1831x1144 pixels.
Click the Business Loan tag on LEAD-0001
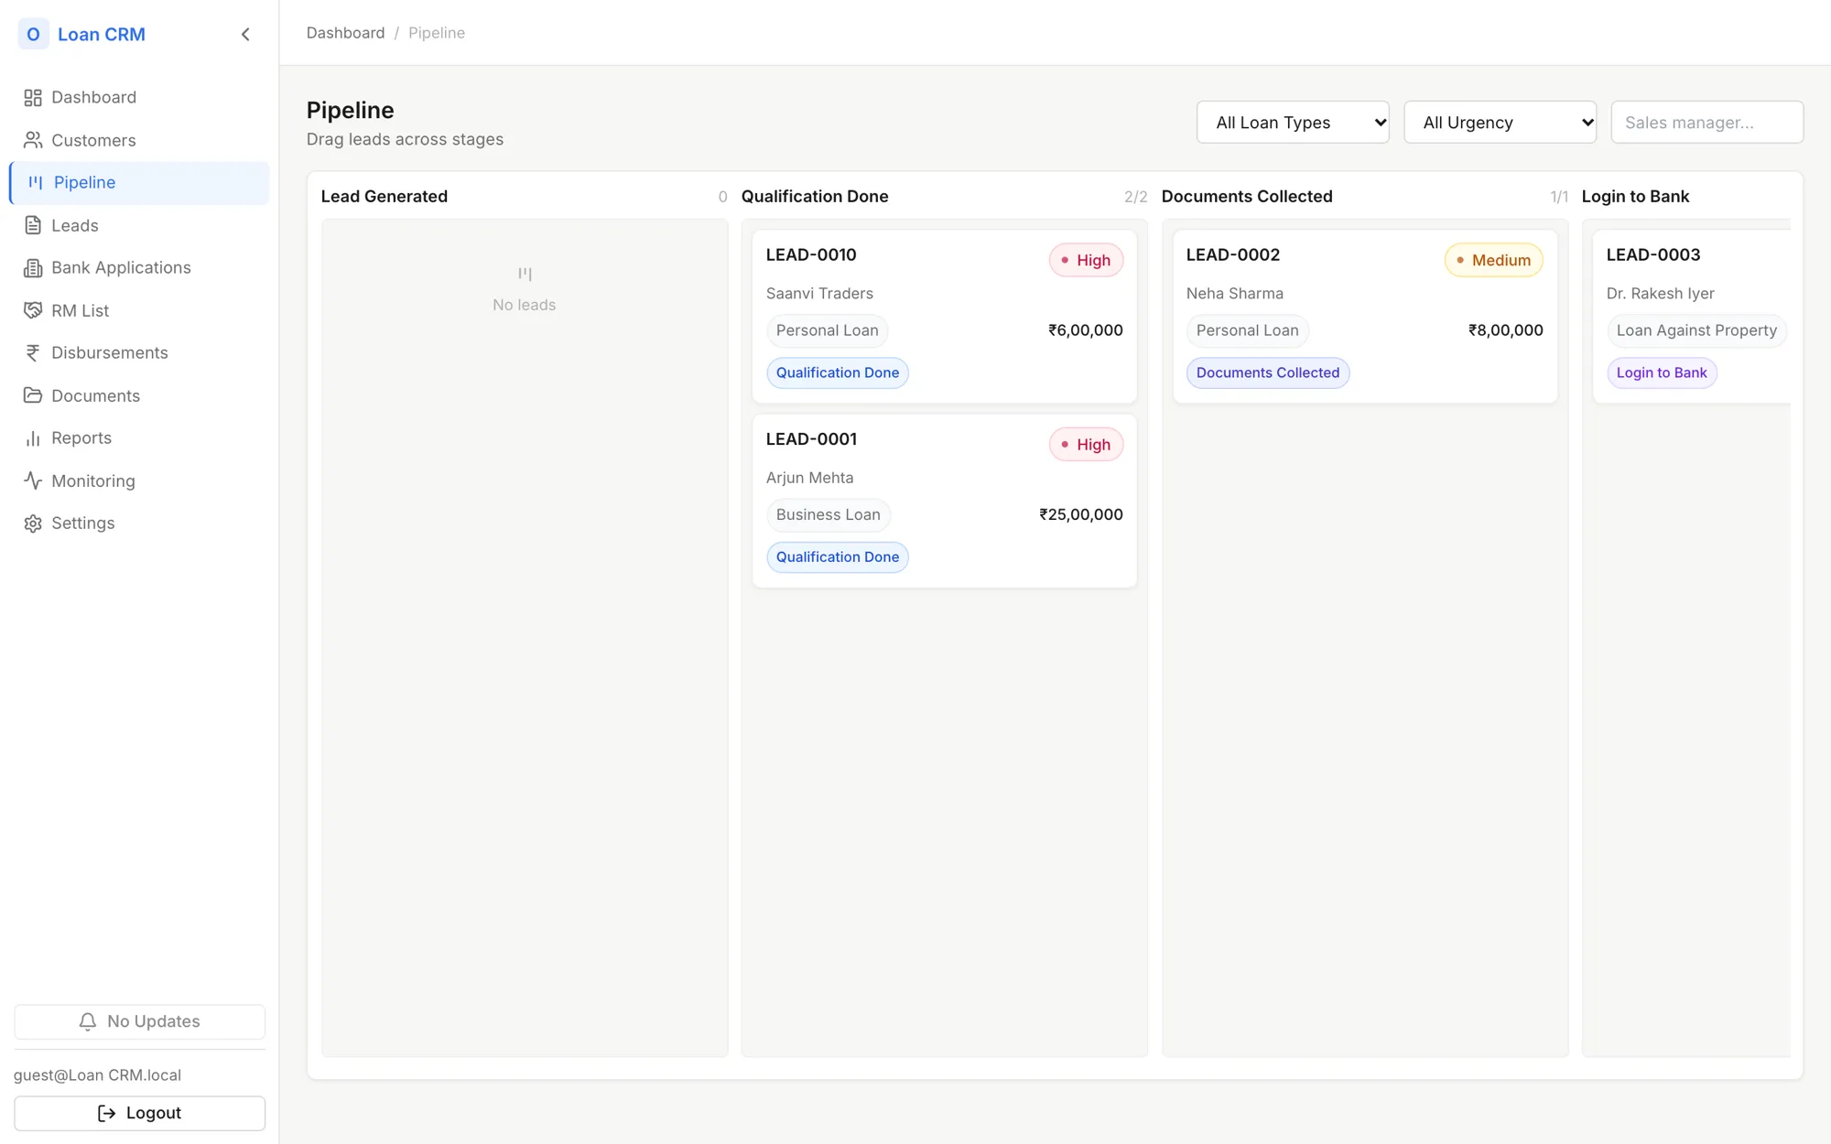pos(828,514)
